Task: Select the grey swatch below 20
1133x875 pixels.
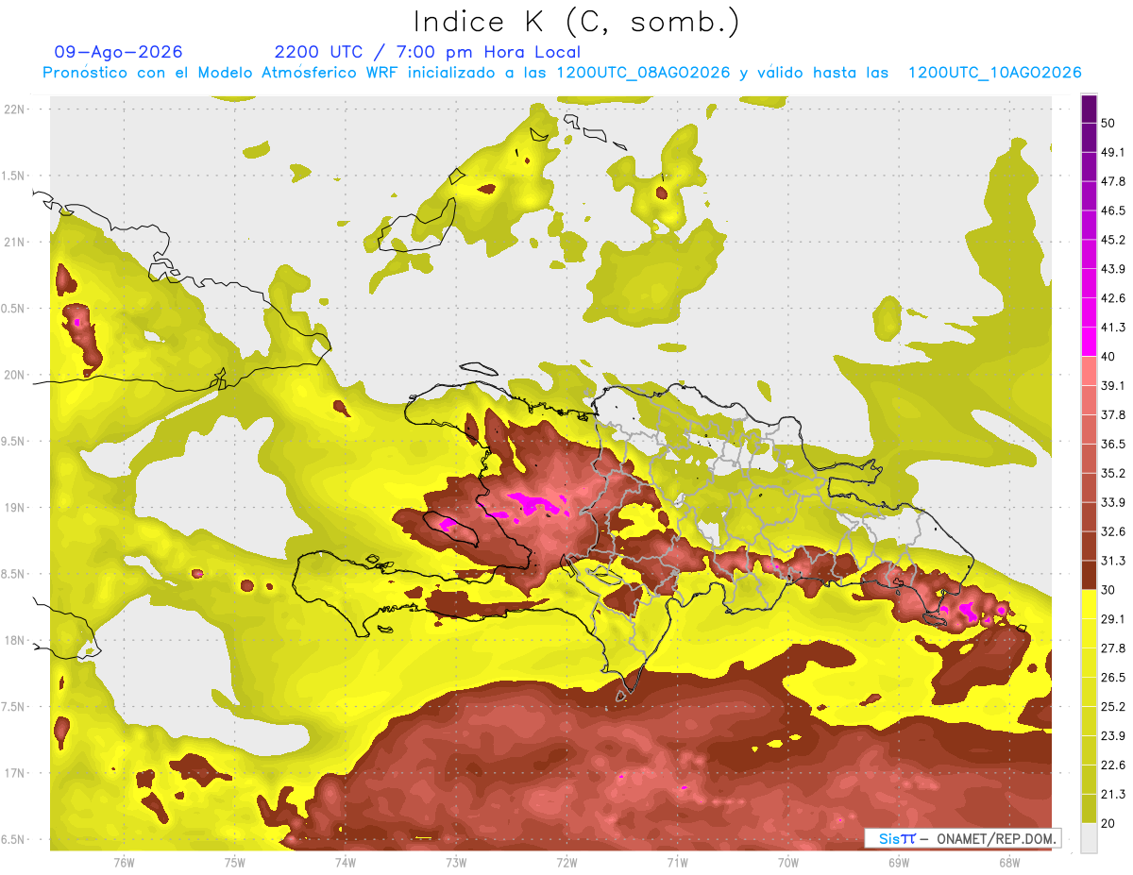Action: point(1089,838)
